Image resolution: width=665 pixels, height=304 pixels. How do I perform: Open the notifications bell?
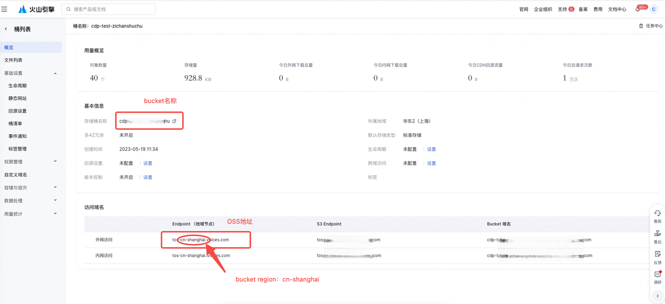coord(638,9)
